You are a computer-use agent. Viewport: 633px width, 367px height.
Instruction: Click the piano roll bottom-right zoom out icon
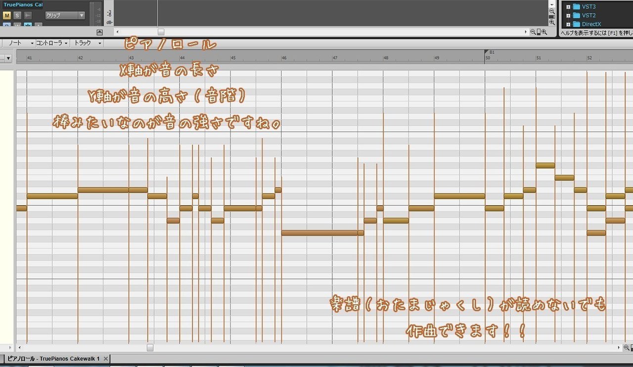point(626,347)
